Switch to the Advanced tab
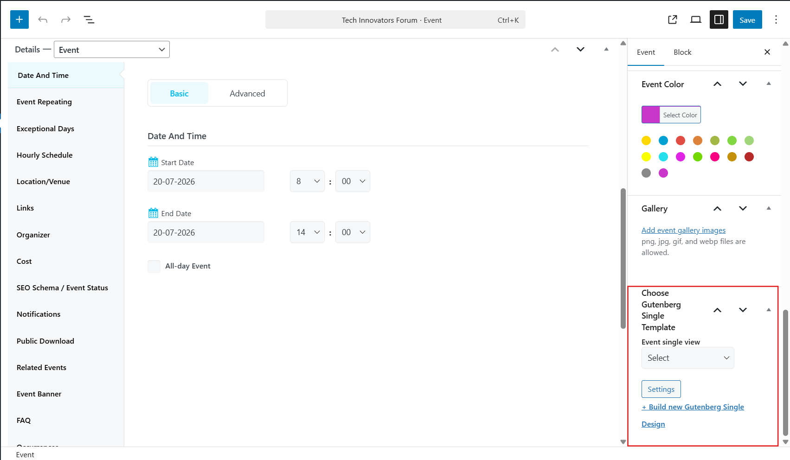790x460 pixels. 247,93
